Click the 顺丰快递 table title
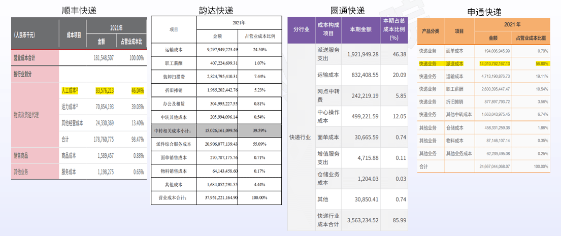The image size is (561, 236). pyautogui.click(x=79, y=10)
